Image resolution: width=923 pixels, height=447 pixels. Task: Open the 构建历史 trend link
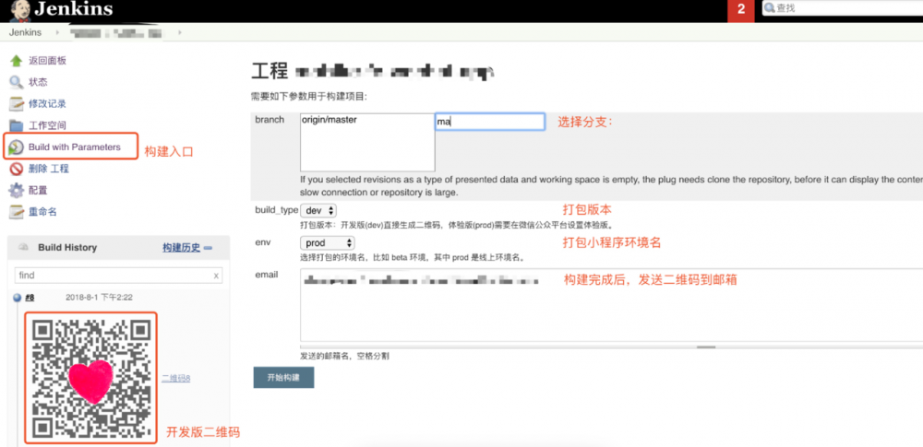[181, 248]
